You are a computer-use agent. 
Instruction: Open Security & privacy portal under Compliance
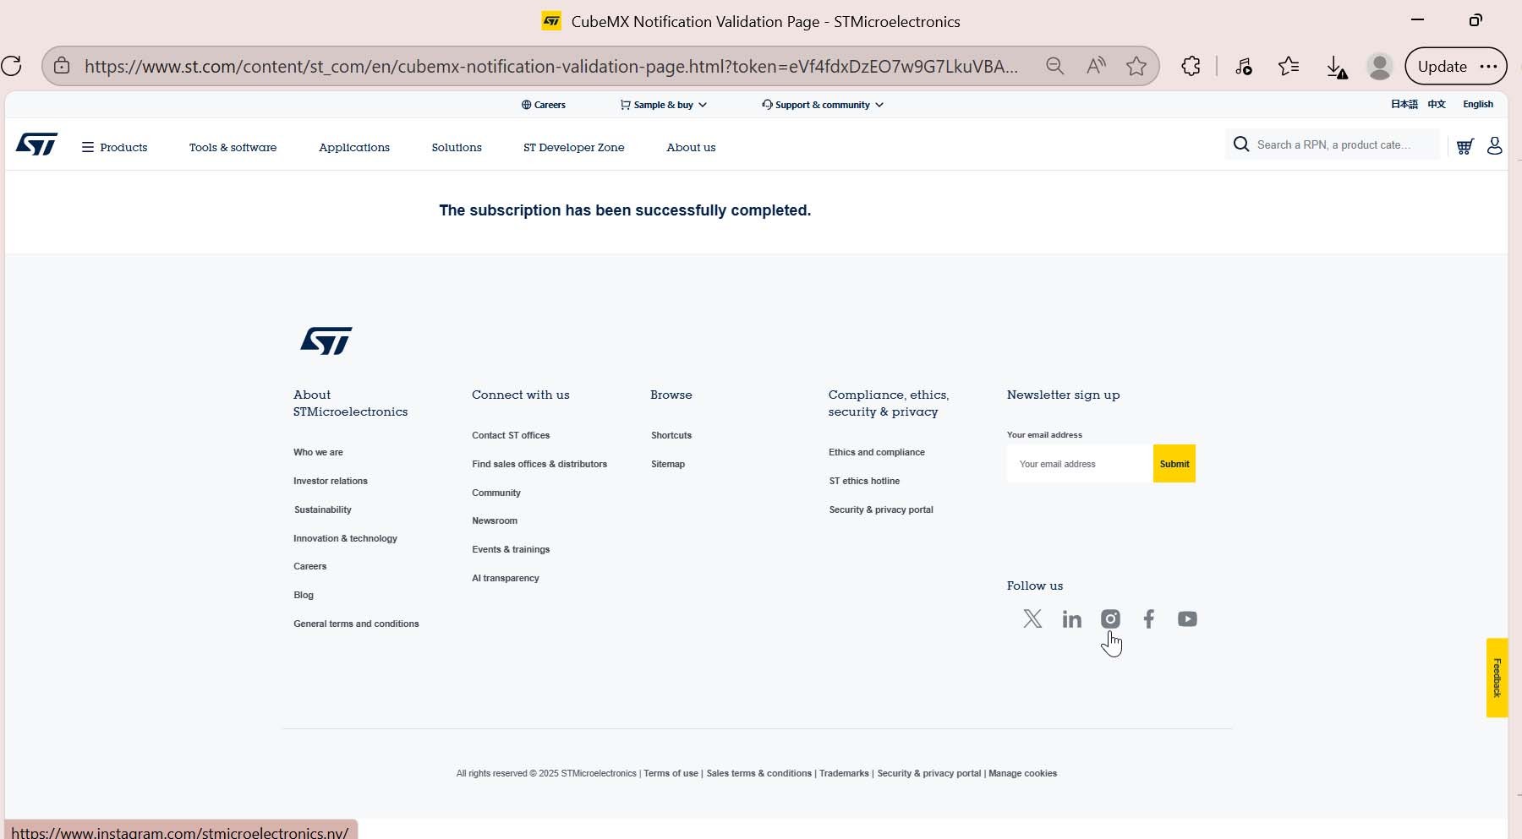(881, 509)
